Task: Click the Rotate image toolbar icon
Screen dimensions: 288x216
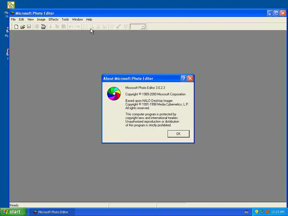Action: [x=125, y=27]
